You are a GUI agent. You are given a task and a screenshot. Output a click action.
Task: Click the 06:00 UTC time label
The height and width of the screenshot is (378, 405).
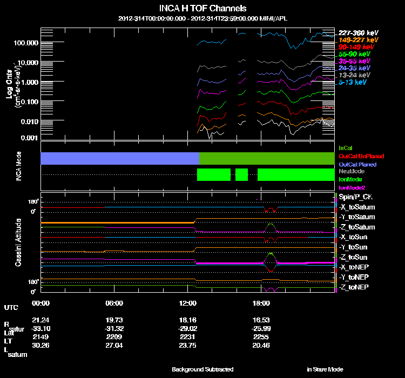pos(114,303)
